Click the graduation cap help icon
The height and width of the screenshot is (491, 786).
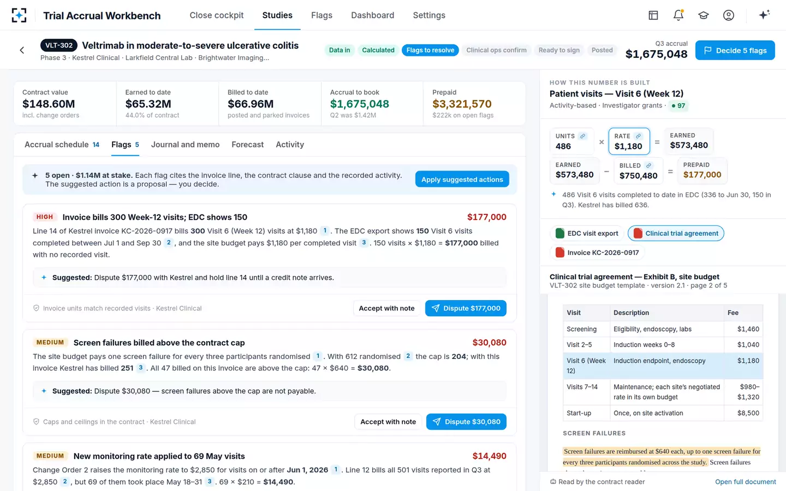(704, 15)
